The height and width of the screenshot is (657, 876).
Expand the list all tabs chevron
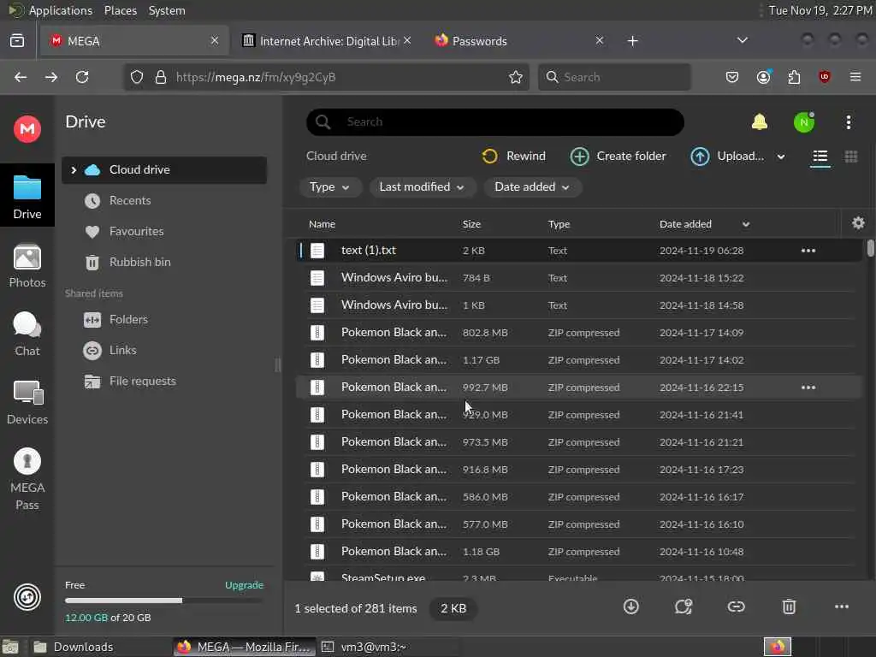[742, 40]
